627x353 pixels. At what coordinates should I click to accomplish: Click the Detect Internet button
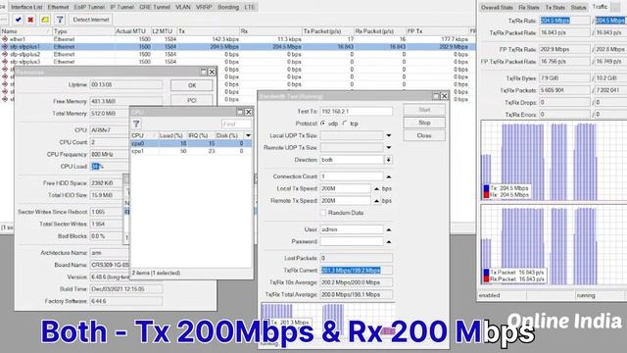pyautogui.click(x=91, y=20)
